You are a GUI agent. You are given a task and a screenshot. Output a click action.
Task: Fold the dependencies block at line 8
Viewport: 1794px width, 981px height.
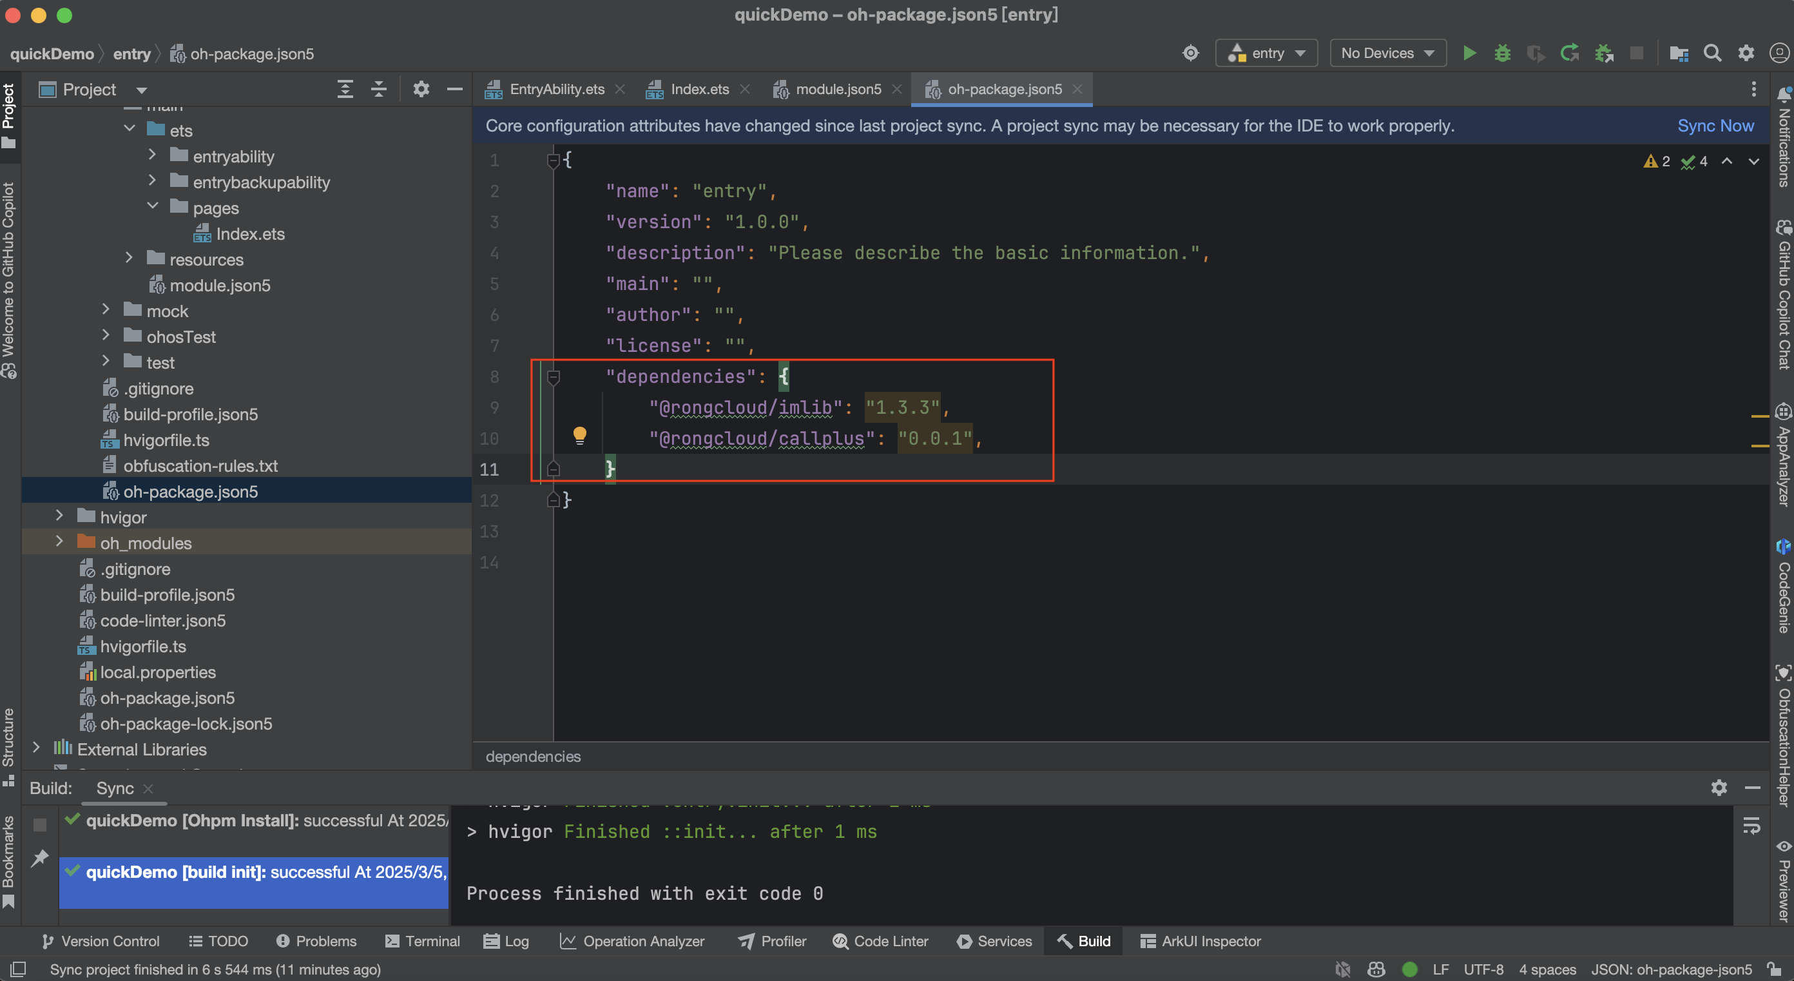pos(554,377)
